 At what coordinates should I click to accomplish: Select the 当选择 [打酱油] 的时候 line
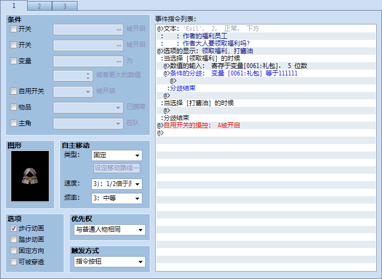(266, 103)
